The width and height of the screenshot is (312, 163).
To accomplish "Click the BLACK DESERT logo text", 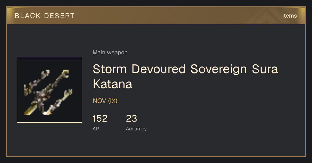I will [45, 16].
